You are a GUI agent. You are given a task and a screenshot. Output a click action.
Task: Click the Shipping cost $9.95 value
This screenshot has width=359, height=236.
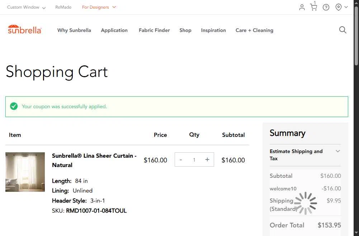pyautogui.click(x=334, y=201)
